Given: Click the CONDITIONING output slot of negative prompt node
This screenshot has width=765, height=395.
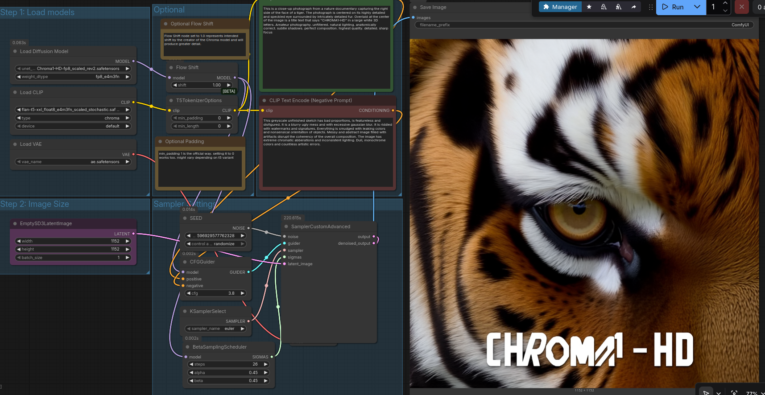Looking at the screenshot, I should click(x=393, y=110).
